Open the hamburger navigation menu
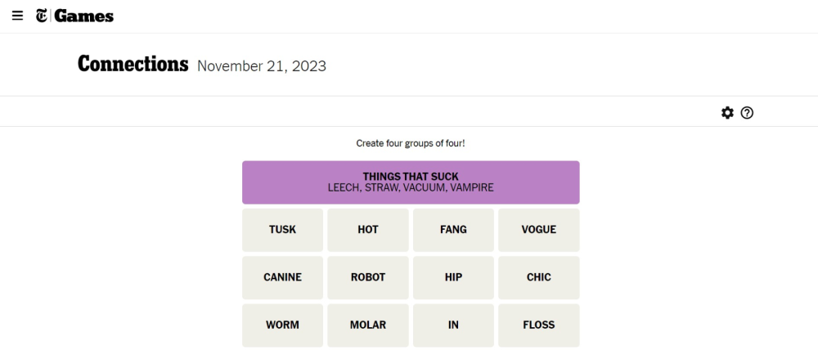The width and height of the screenshot is (818, 355). click(17, 16)
